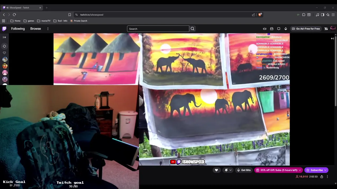Open the Private Search bookmark

pos(78,21)
